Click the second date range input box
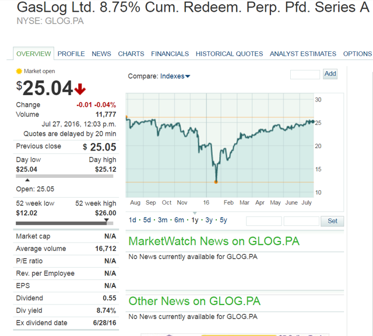 pos(301,221)
